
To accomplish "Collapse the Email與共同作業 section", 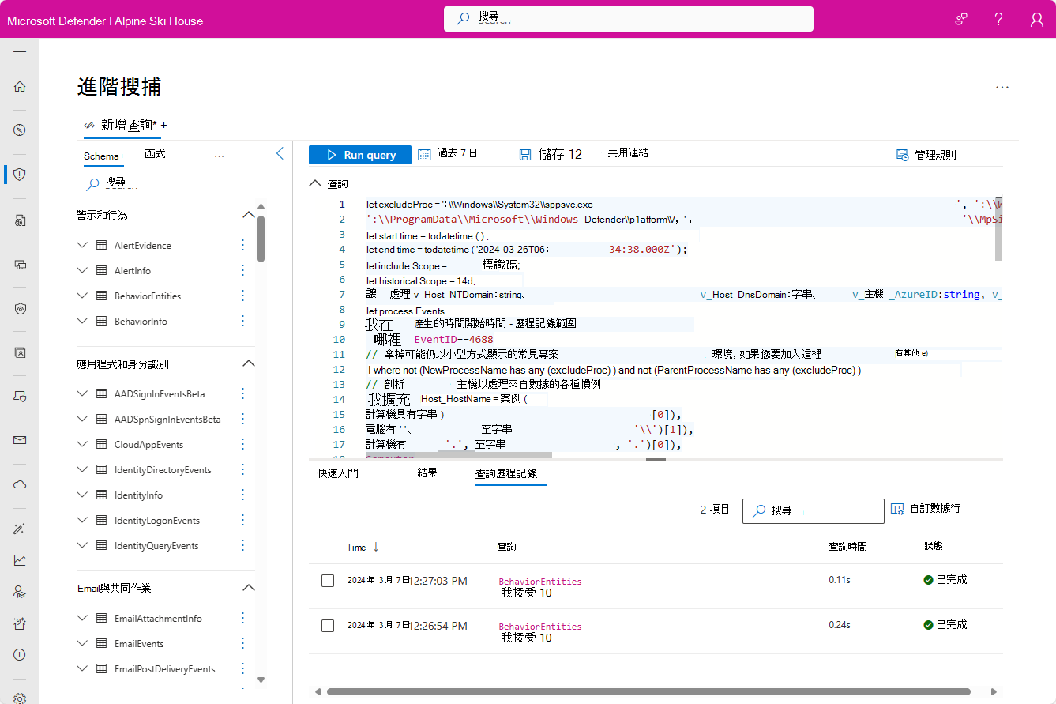I will click(249, 588).
